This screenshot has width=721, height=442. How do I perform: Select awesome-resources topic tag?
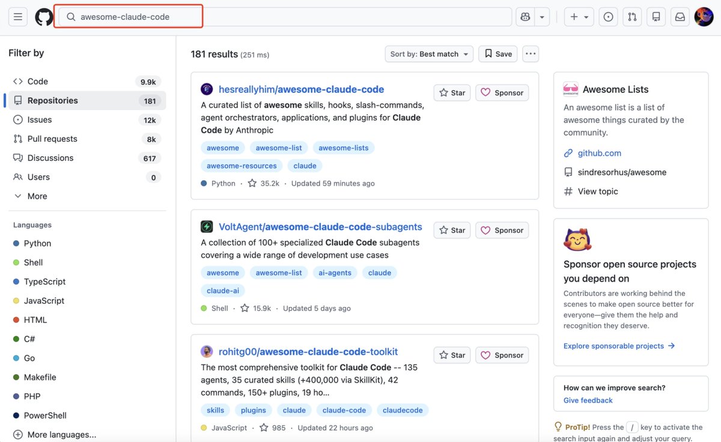pyautogui.click(x=242, y=166)
